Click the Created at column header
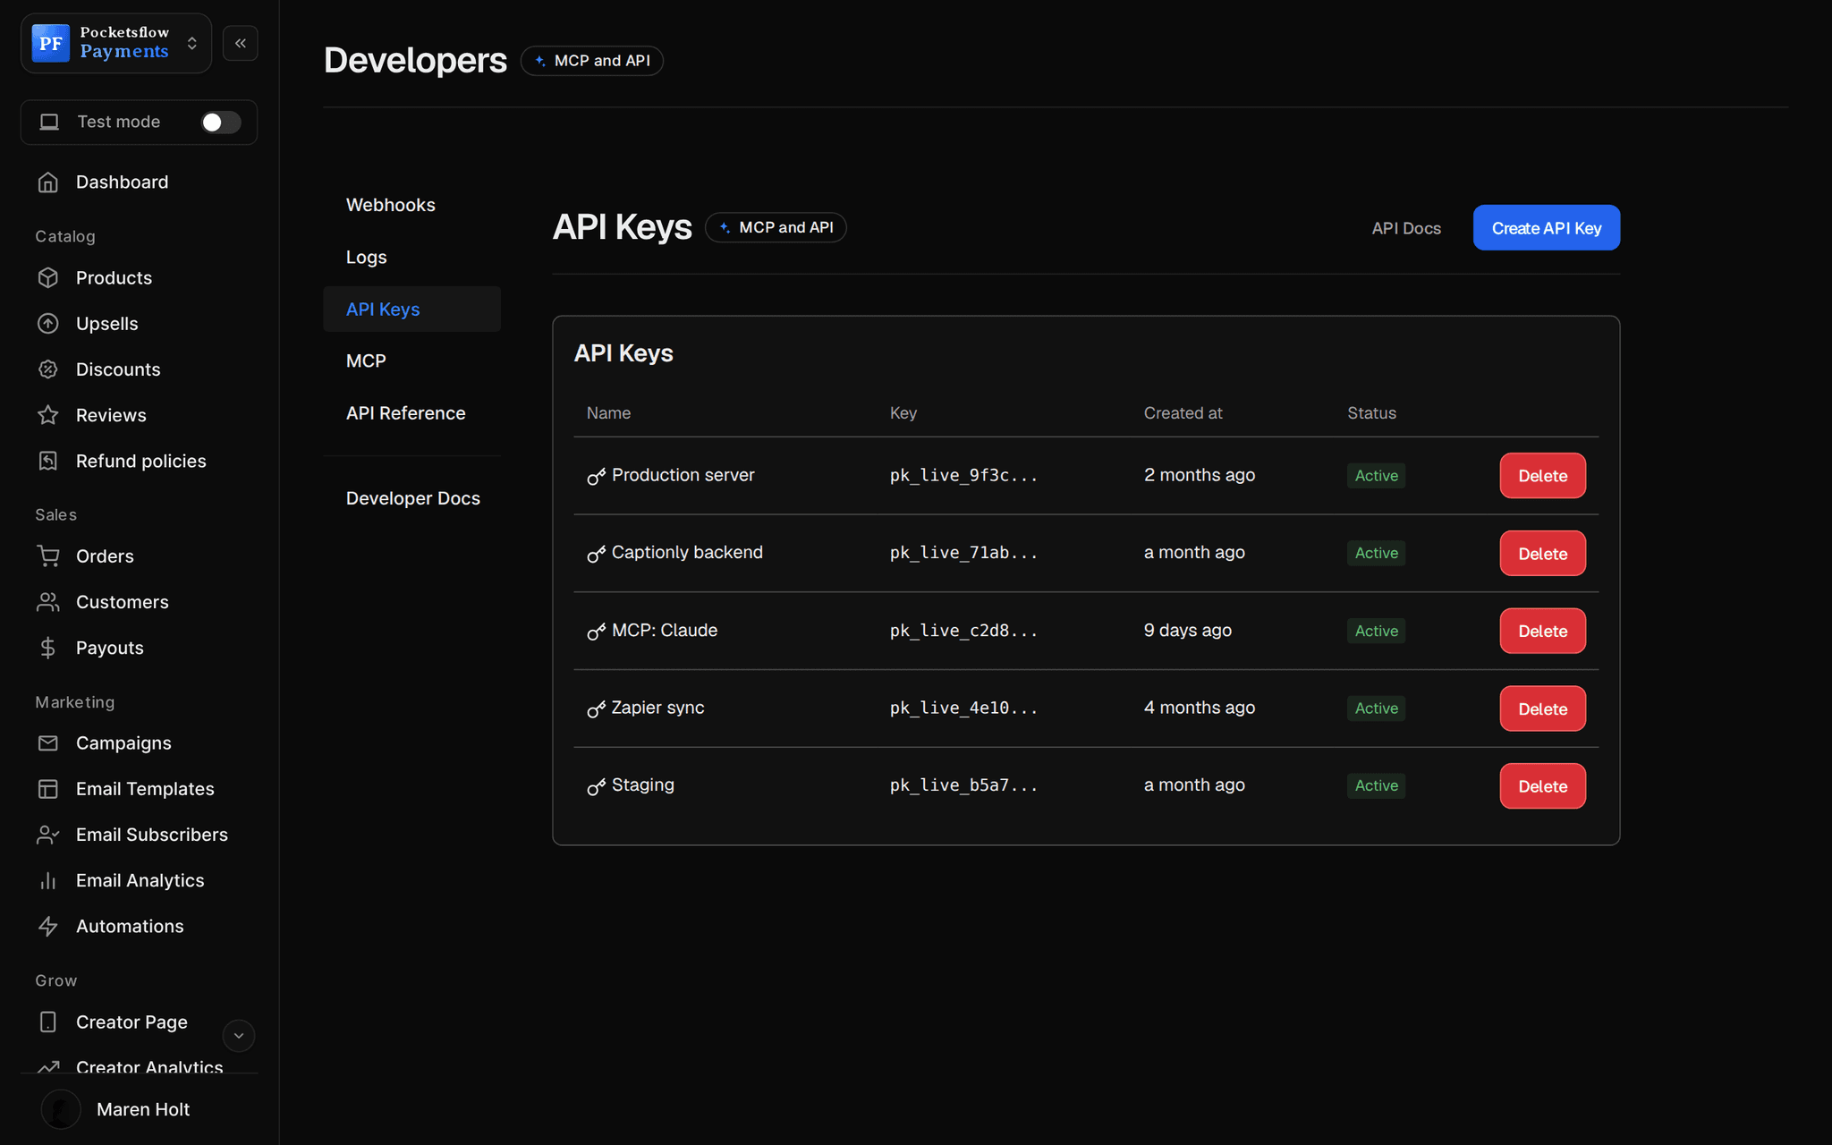Viewport: 1832px width, 1145px height. click(x=1183, y=413)
